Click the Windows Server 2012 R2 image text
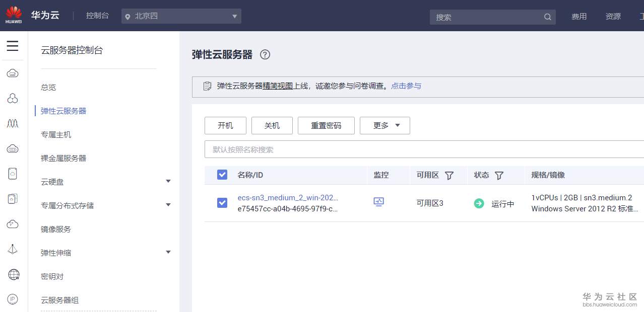The height and width of the screenshot is (312, 644). click(x=585, y=209)
